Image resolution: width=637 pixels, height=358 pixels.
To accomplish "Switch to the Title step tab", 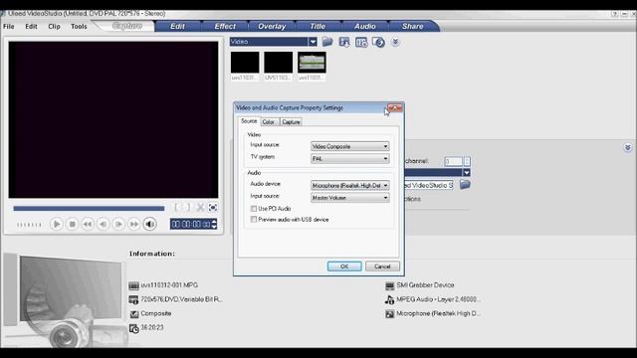I will [x=318, y=26].
